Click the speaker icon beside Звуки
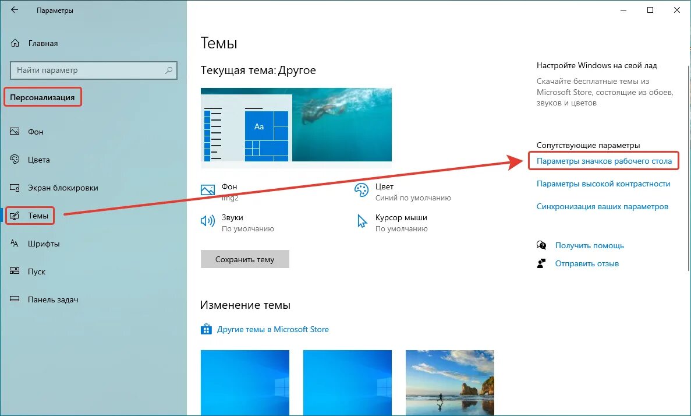This screenshot has height=416, width=691. pyautogui.click(x=208, y=221)
